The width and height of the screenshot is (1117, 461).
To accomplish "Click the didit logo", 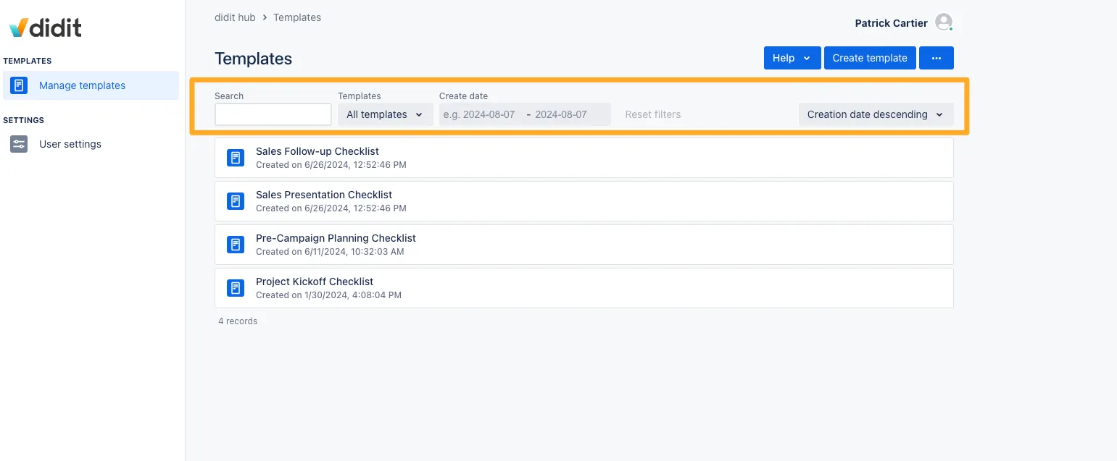I will tap(45, 28).
